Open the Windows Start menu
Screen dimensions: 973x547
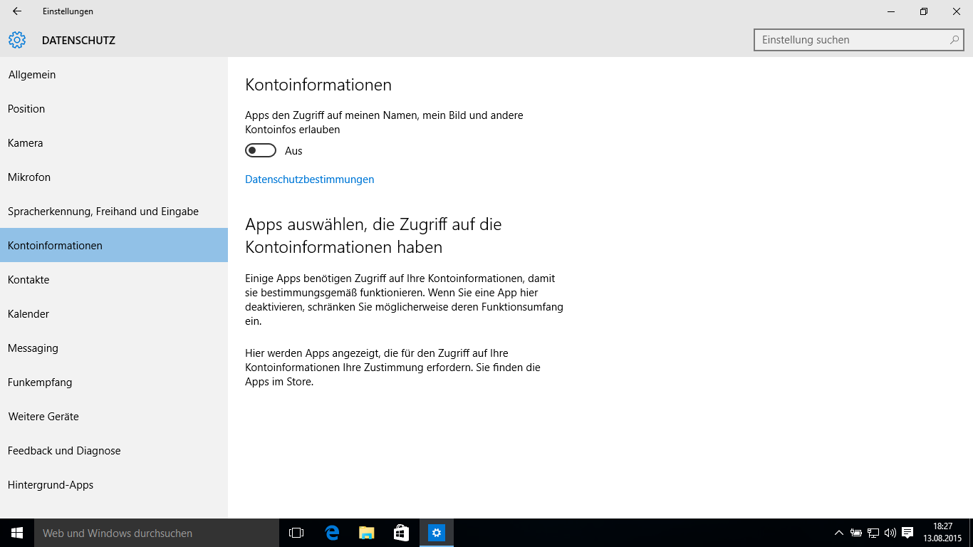[x=17, y=533]
